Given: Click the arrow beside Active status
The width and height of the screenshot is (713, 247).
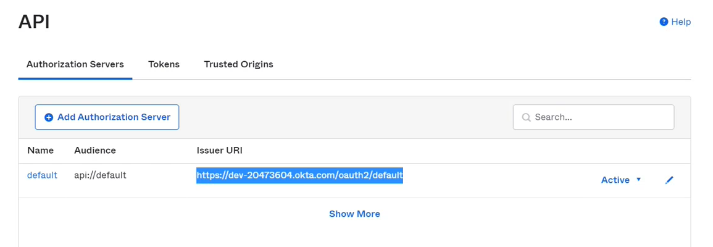Looking at the screenshot, I should coord(639,180).
